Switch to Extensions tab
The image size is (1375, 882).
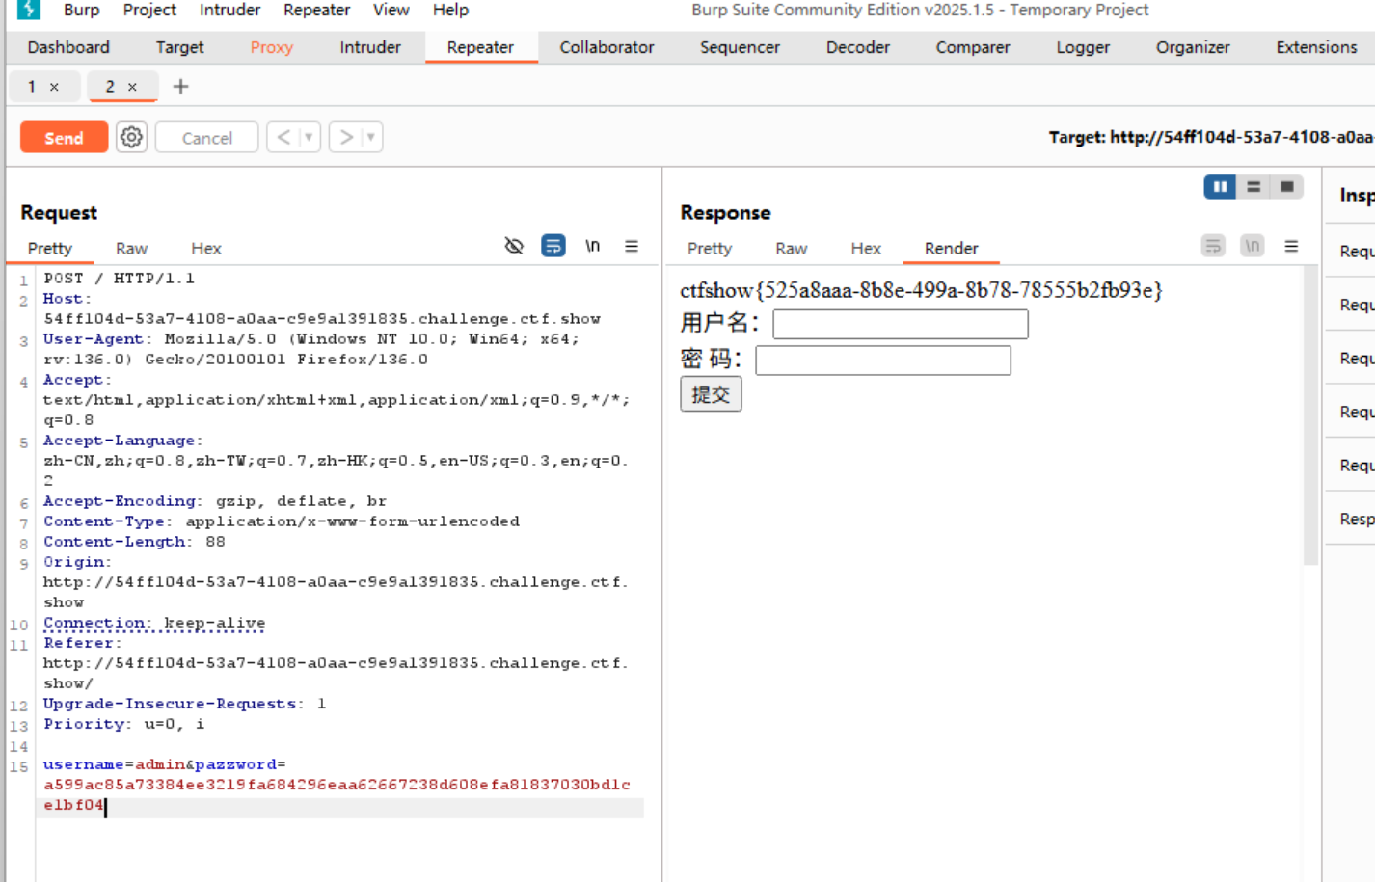click(1316, 47)
